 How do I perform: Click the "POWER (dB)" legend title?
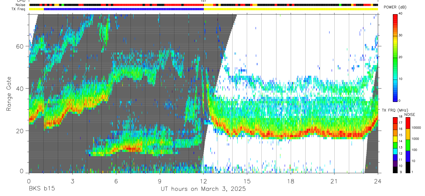coord(395,7)
